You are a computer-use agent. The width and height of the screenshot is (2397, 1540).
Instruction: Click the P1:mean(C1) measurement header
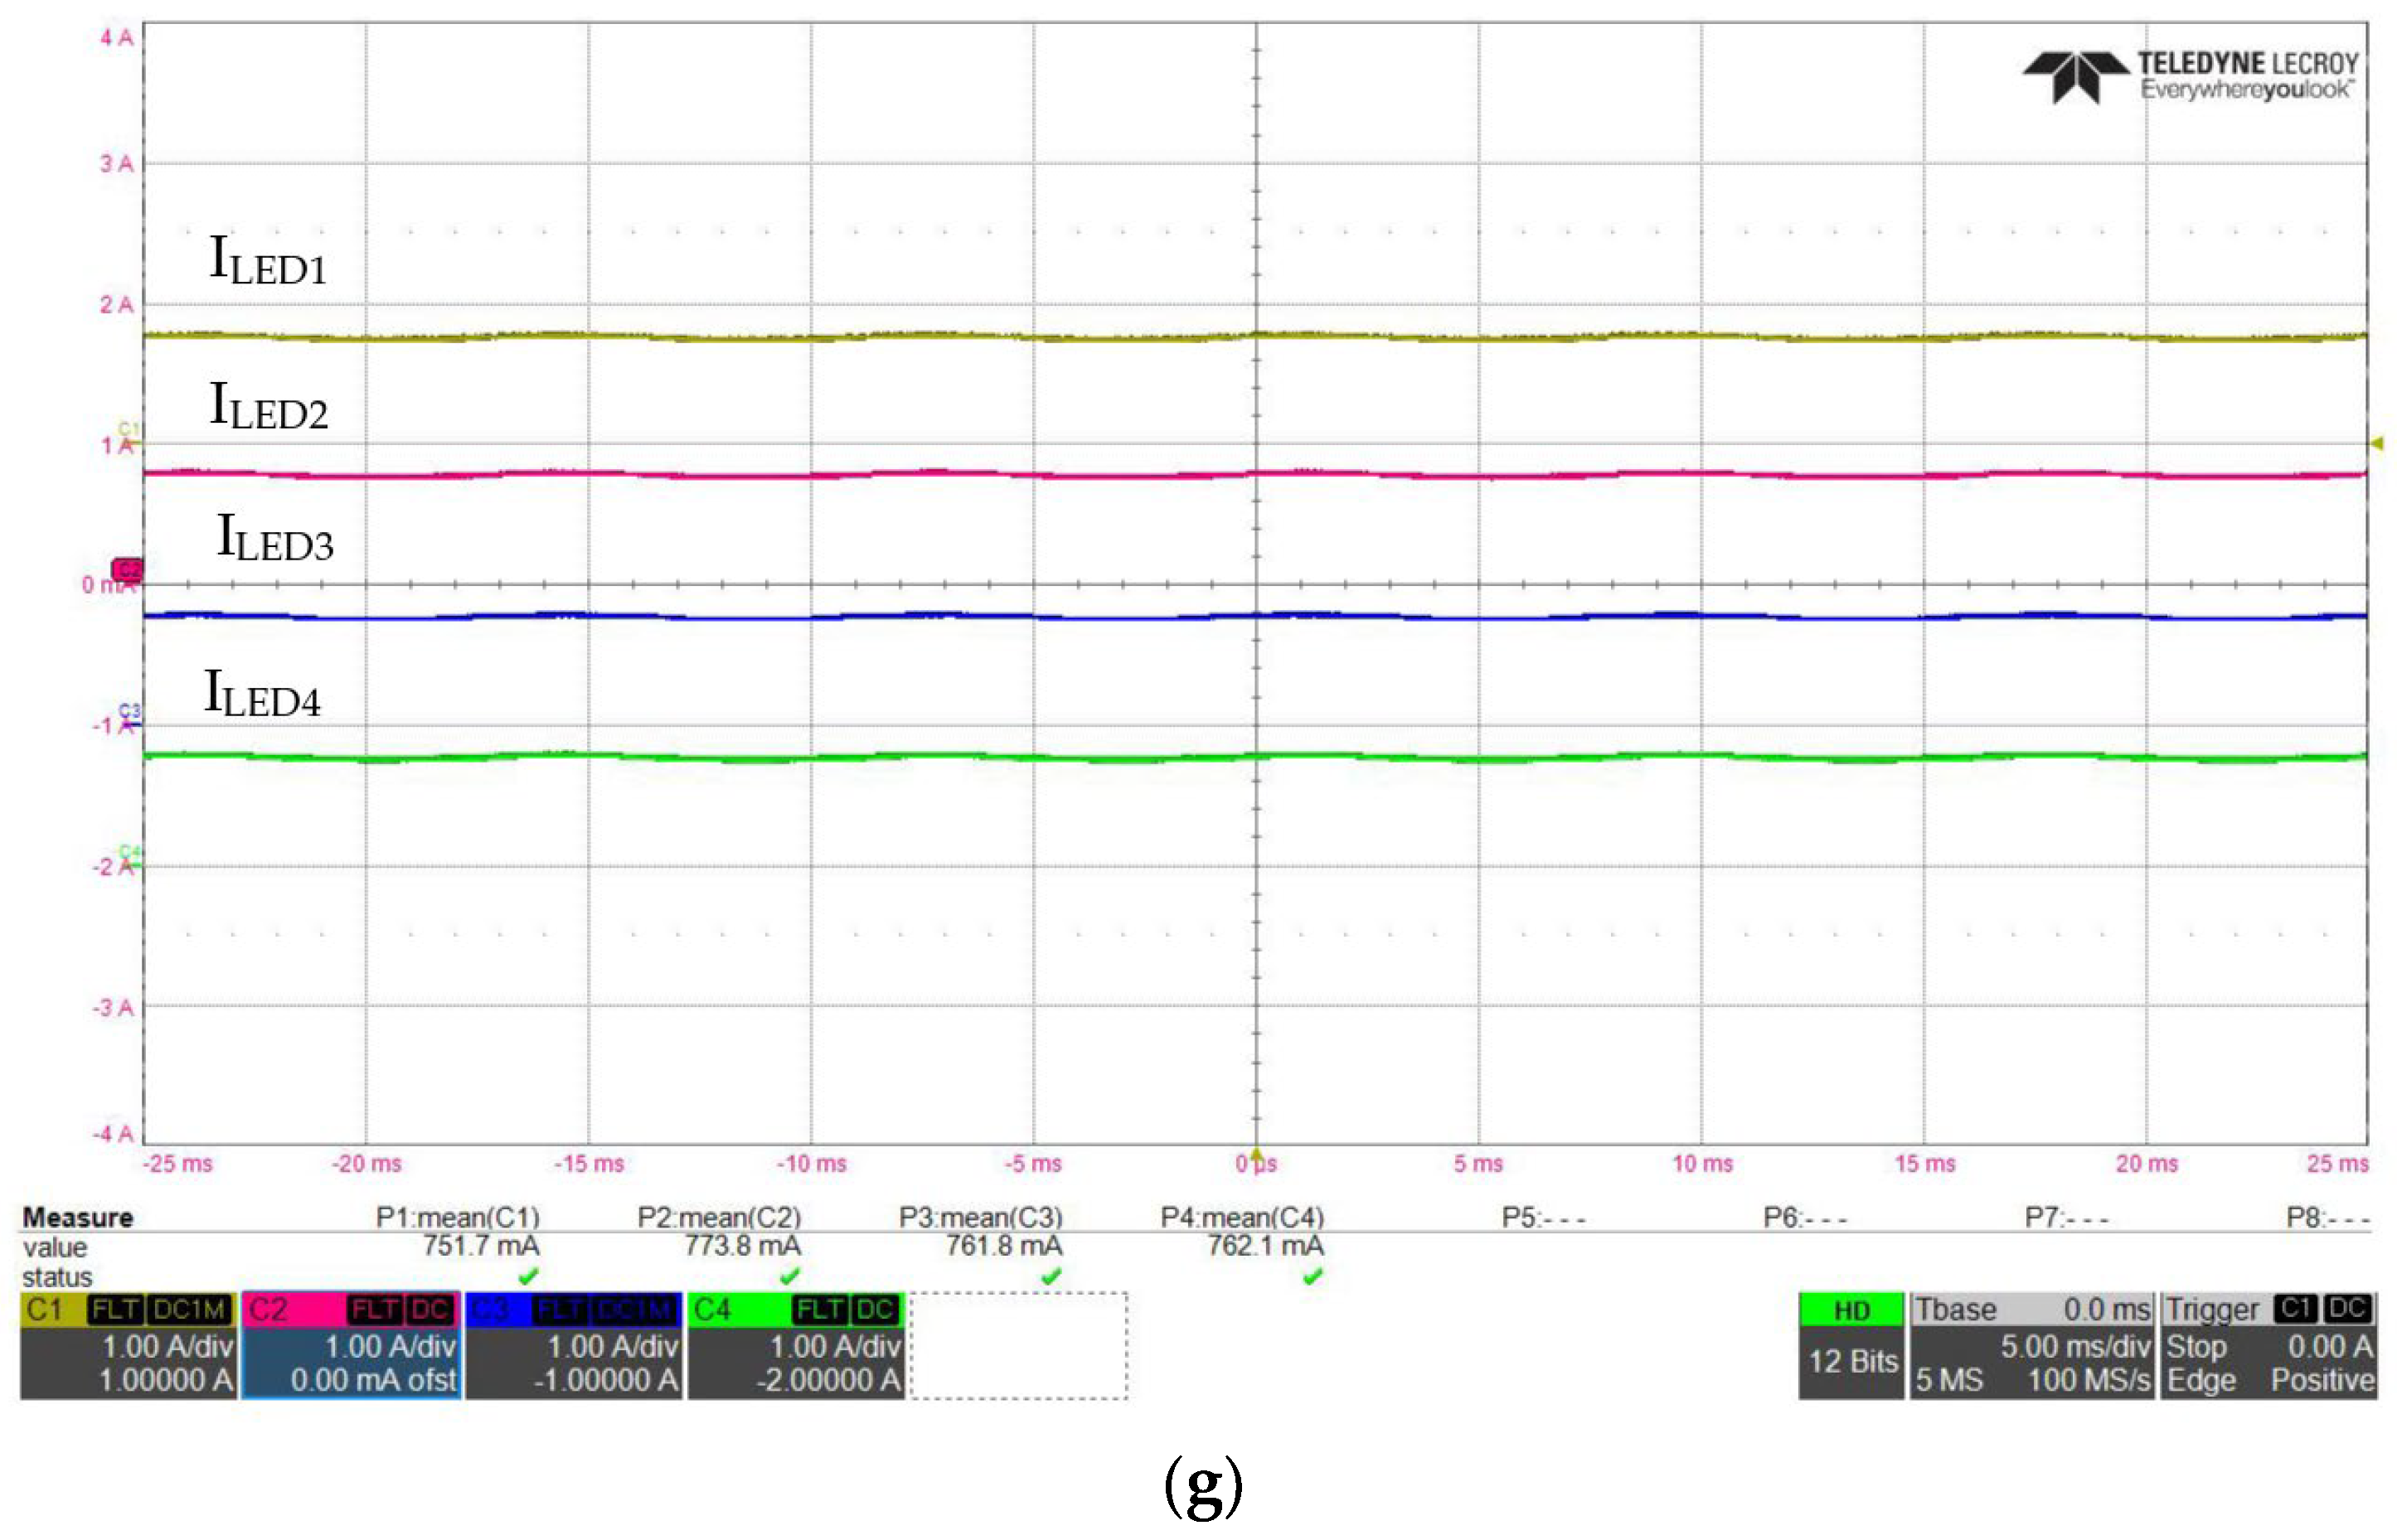(x=457, y=1217)
